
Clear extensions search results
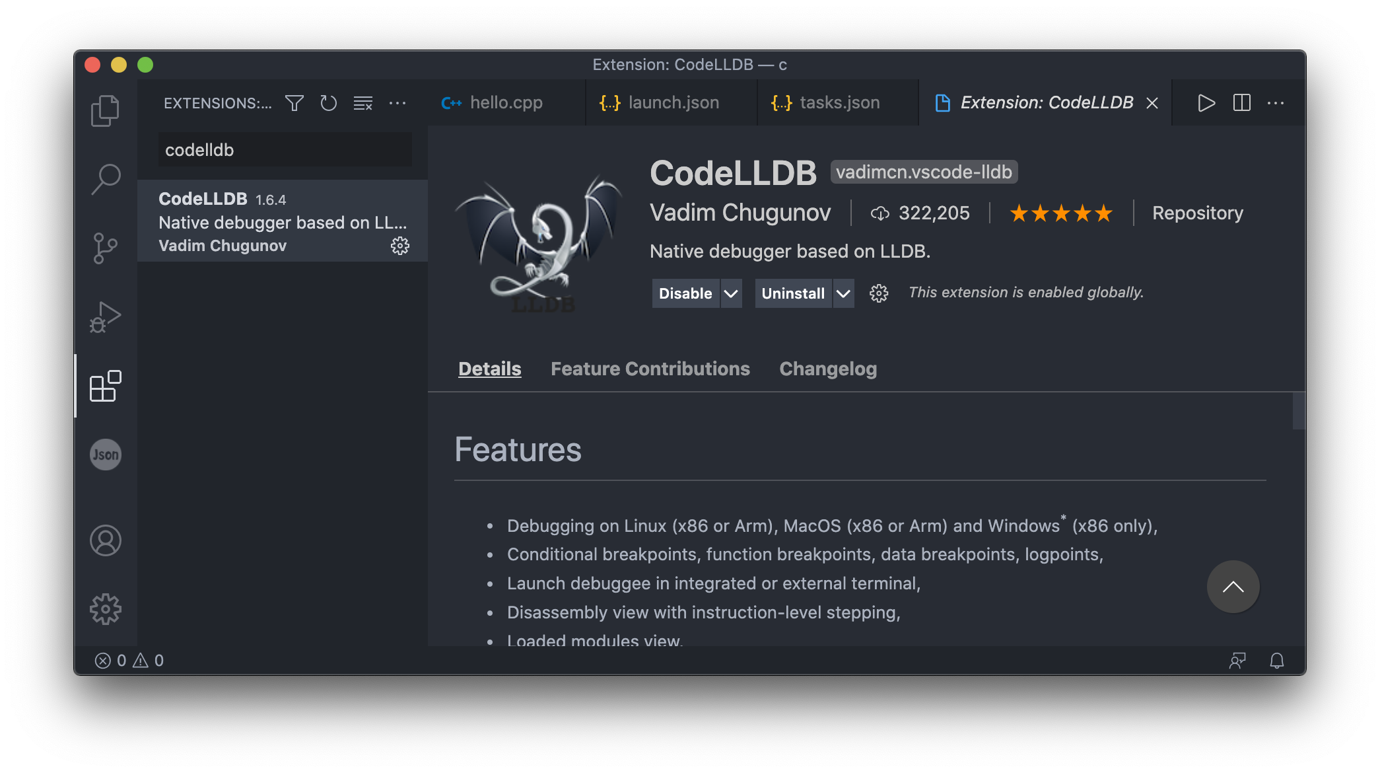pos(362,103)
